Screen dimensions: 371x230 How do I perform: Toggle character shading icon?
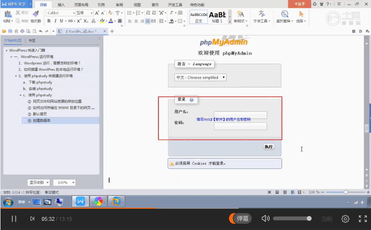[120, 21]
